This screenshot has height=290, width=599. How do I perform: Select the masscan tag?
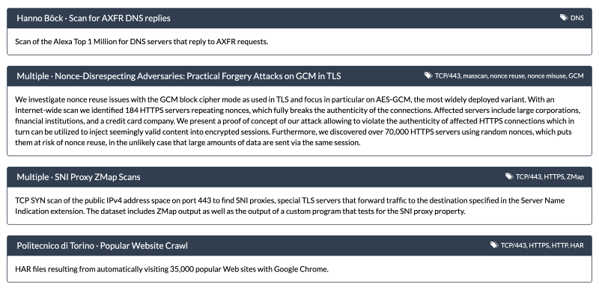pyautogui.click(x=475, y=76)
